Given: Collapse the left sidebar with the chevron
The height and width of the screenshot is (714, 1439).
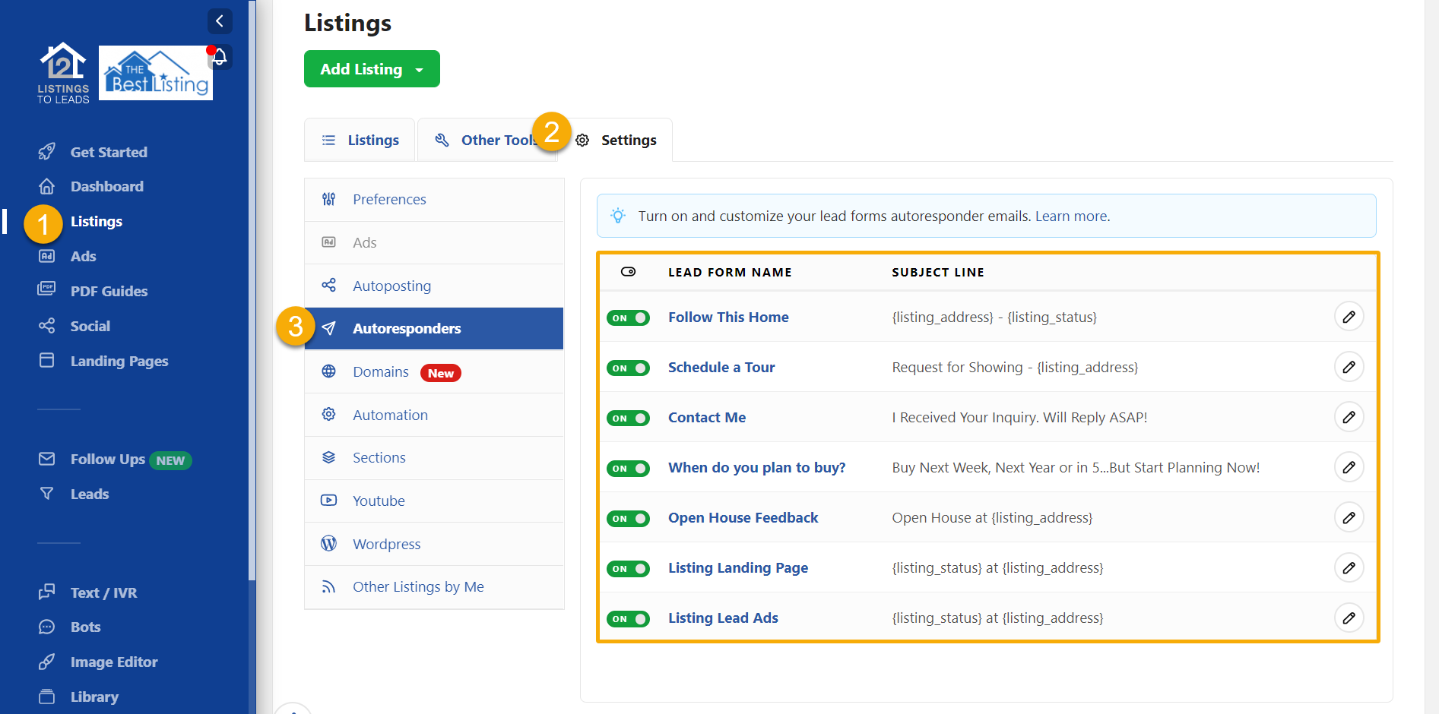Looking at the screenshot, I should pyautogui.click(x=220, y=21).
